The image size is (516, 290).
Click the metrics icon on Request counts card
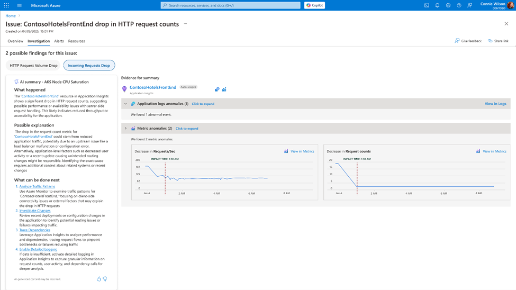pos(478,151)
